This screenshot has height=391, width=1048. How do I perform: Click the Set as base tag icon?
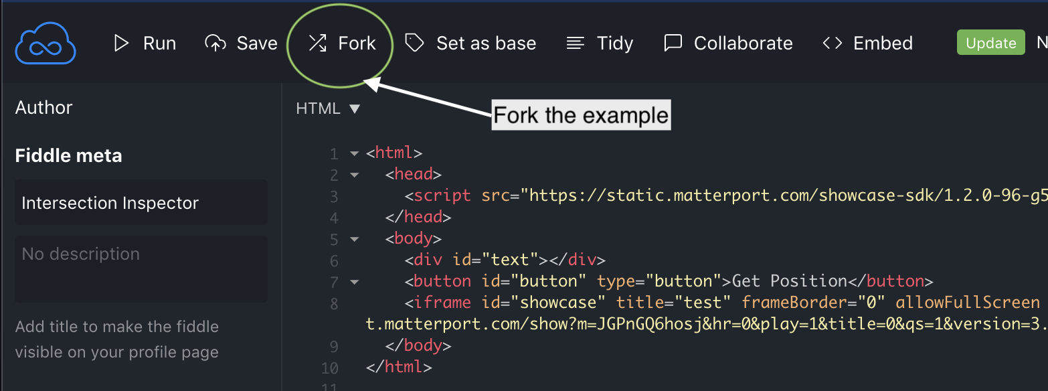point(415,44)
